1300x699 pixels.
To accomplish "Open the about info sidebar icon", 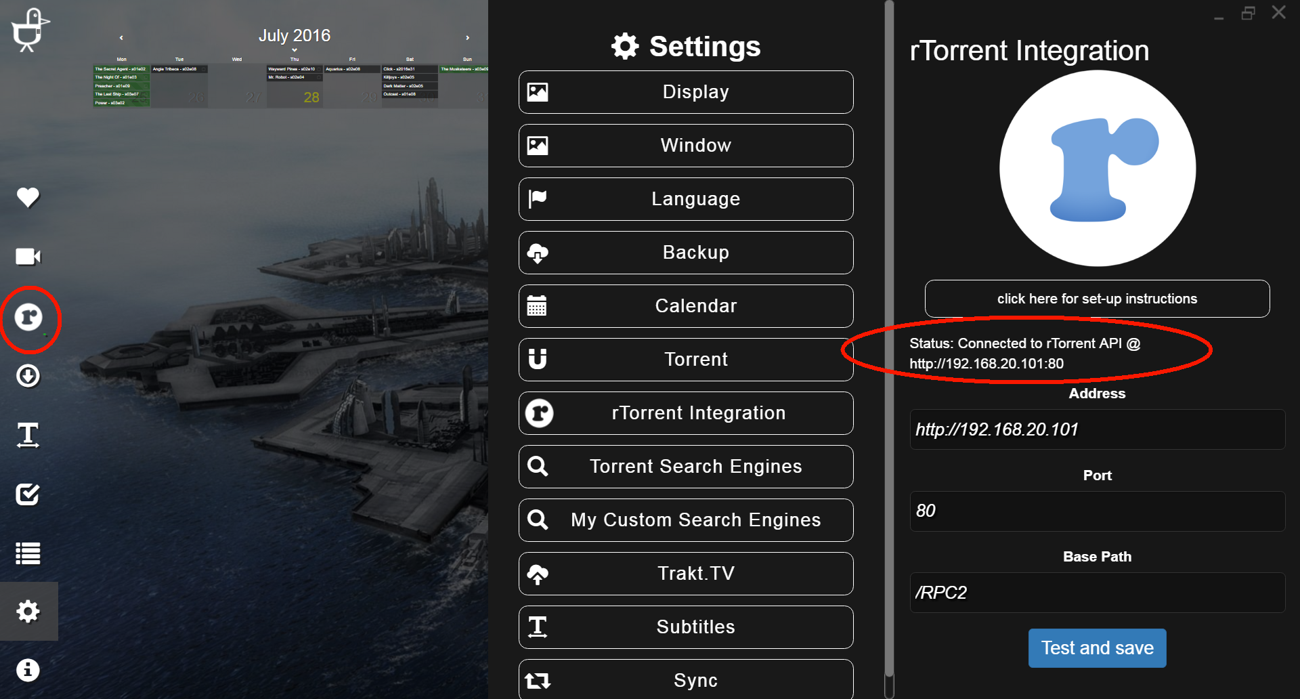I will 28,671.
